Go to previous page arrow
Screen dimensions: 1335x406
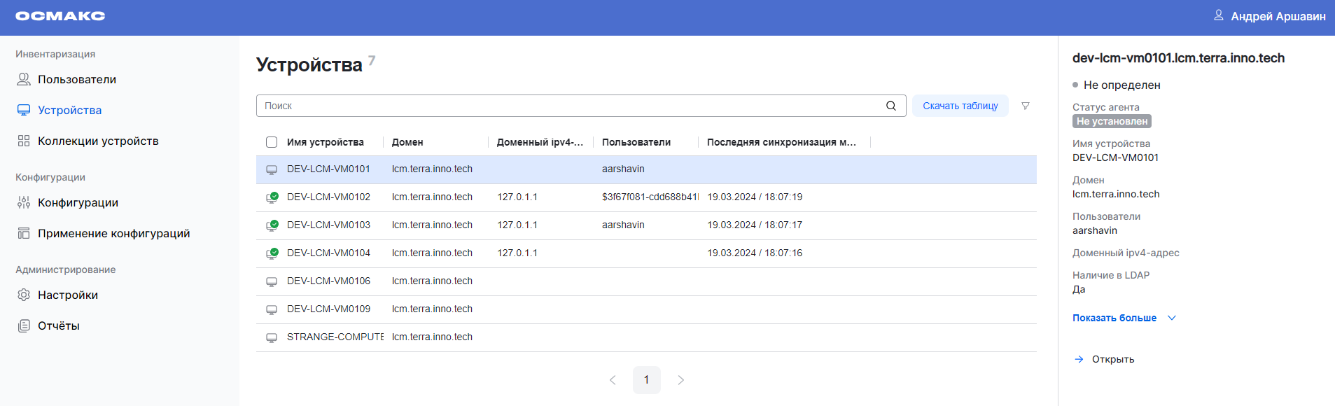point(613,380)
